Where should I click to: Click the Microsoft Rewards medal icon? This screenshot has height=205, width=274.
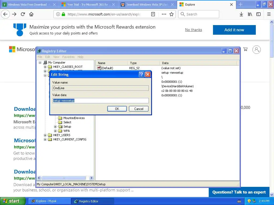[20, 30]
